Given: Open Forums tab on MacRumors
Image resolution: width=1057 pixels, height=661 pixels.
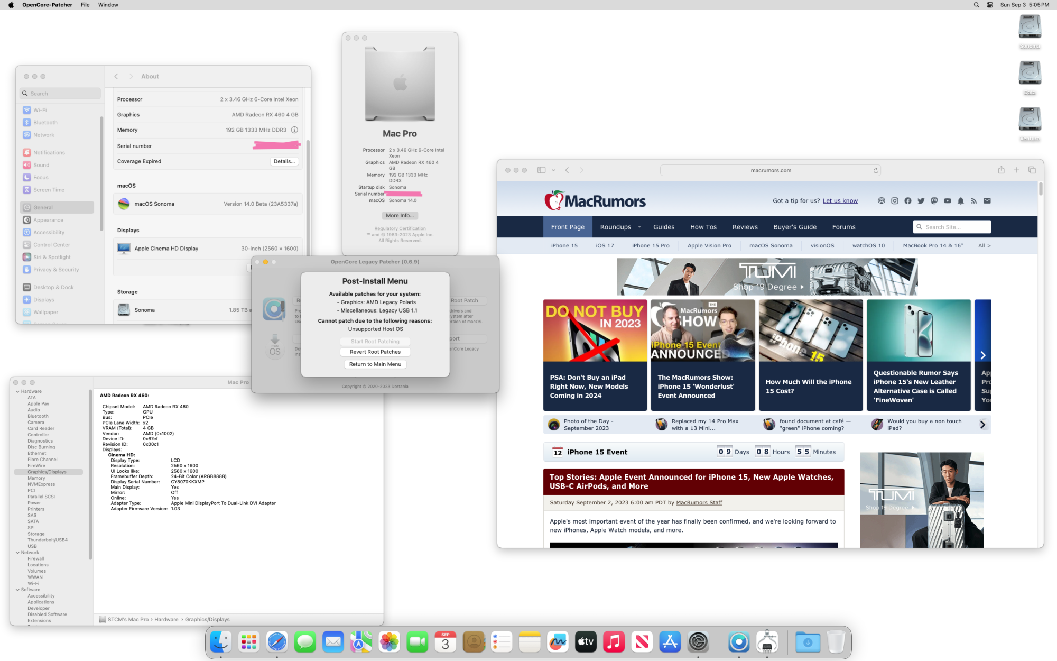Looking at the screenshot, I should (x=843, y=227).
